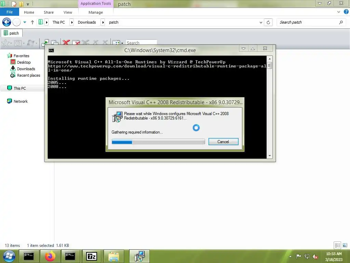The image size is (350, 263).
Task: Click the open new tab toolbar icon
Action: pos(45,43)
